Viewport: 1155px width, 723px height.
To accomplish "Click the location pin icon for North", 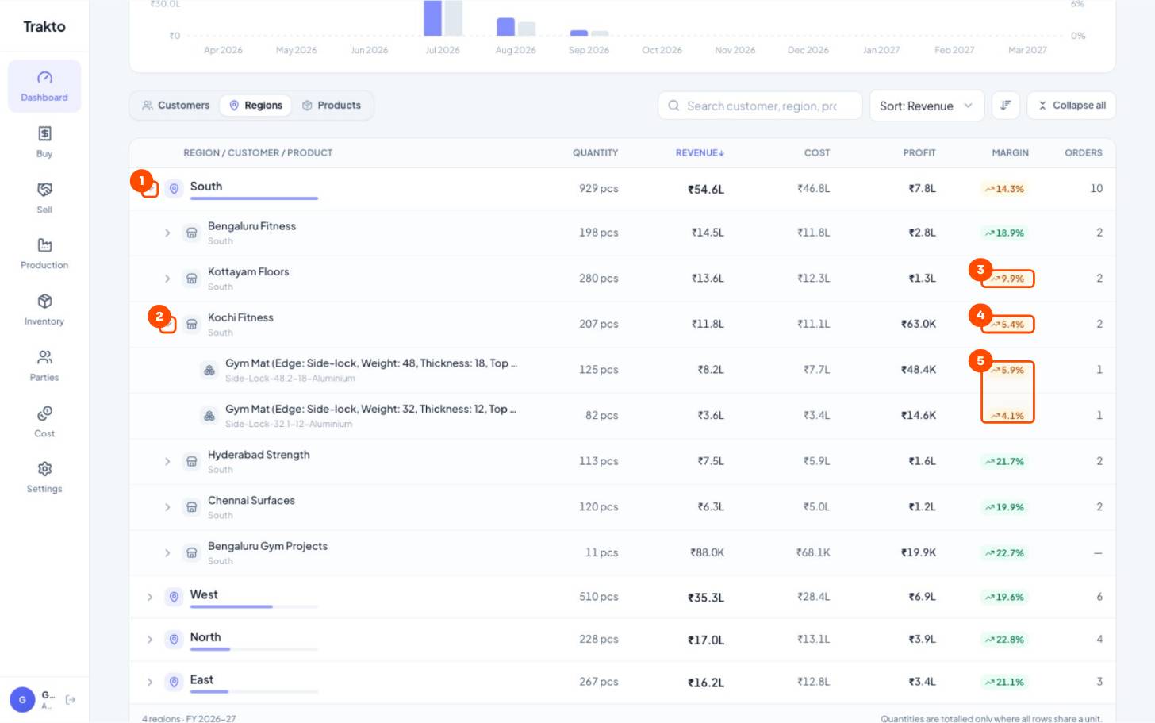I will click(174, 640).
